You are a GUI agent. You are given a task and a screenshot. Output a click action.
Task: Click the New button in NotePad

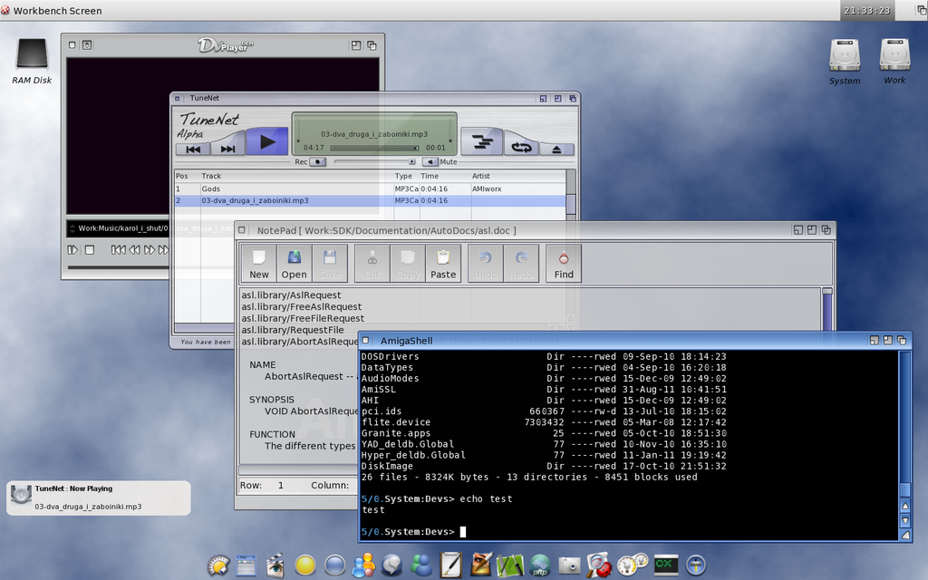tap(259, 264)
